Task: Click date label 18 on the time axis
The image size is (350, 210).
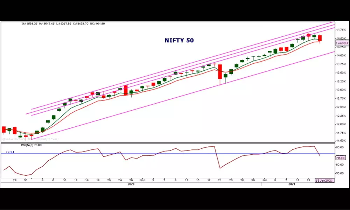Action: pos(98,180)
